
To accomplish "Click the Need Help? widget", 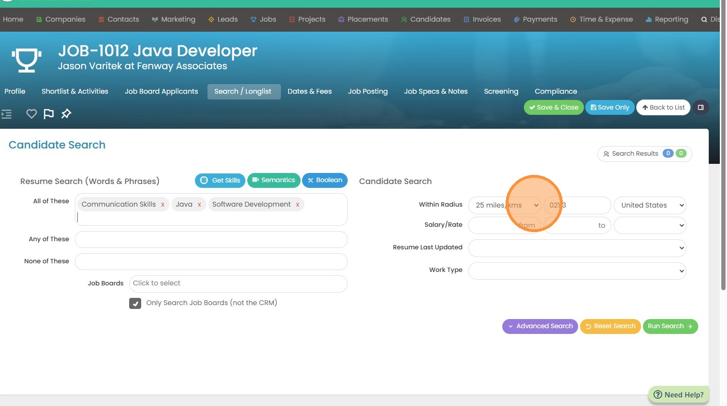I will coord(679,394).
